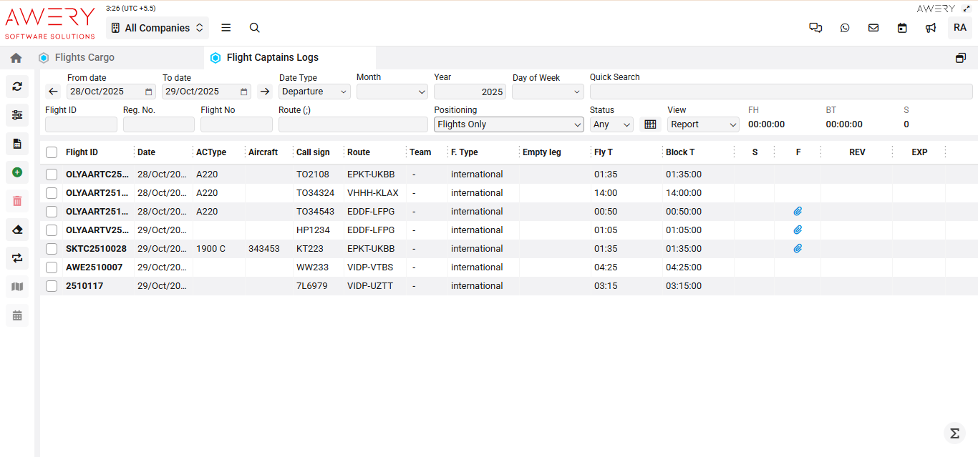Click the refresh icon in left sidebar

click(17, 87)
